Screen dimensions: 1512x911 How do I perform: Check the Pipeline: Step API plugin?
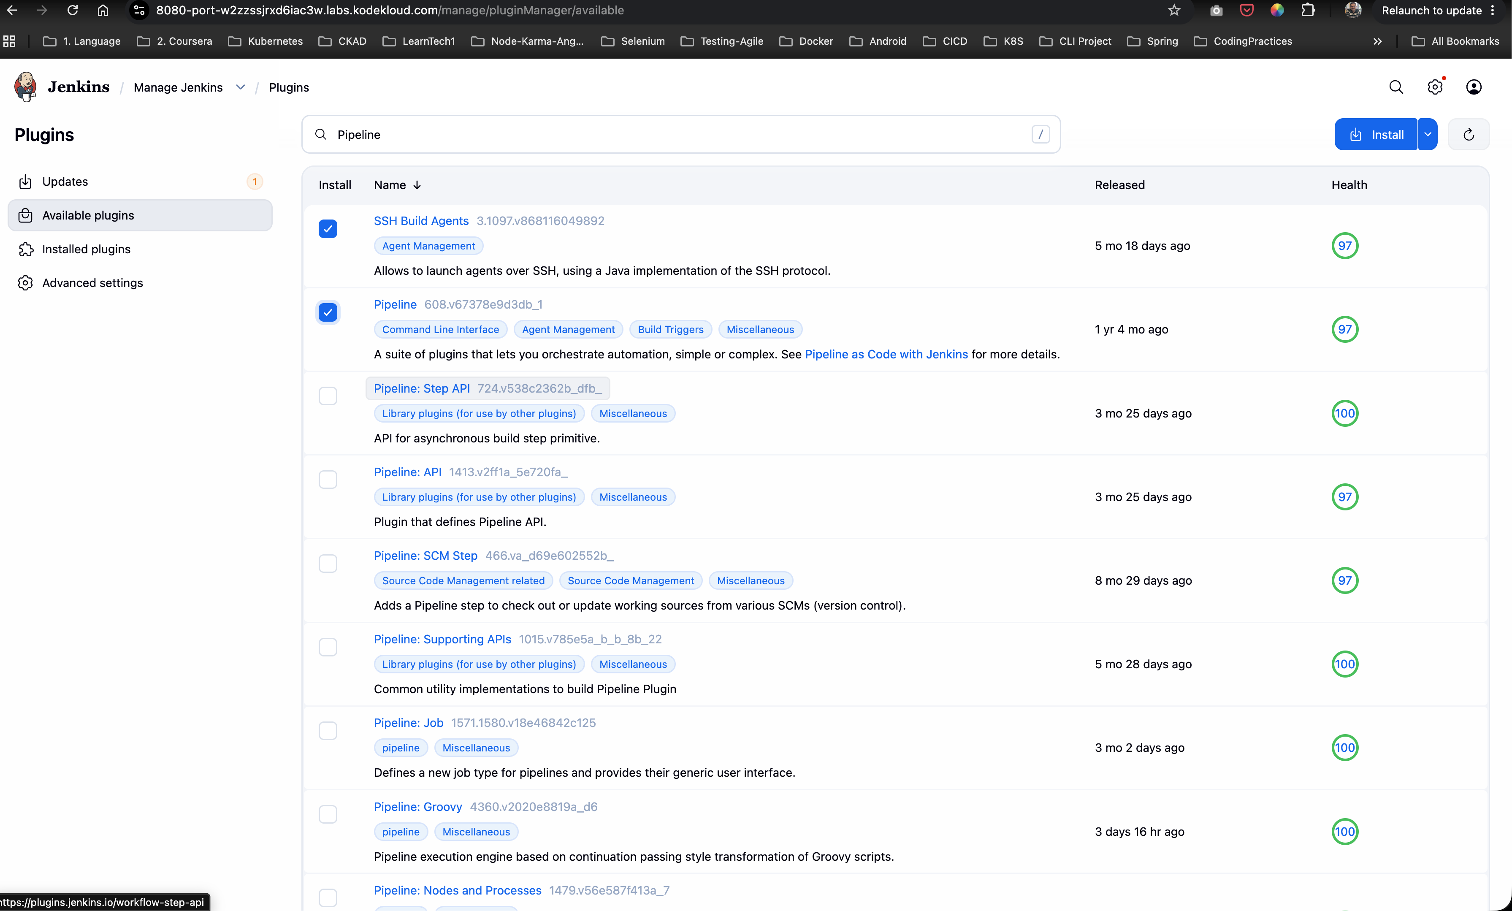pos(328,396)
